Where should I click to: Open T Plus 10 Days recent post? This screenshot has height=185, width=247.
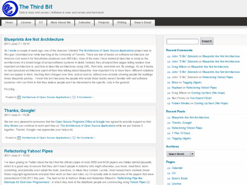coord(181,133)
